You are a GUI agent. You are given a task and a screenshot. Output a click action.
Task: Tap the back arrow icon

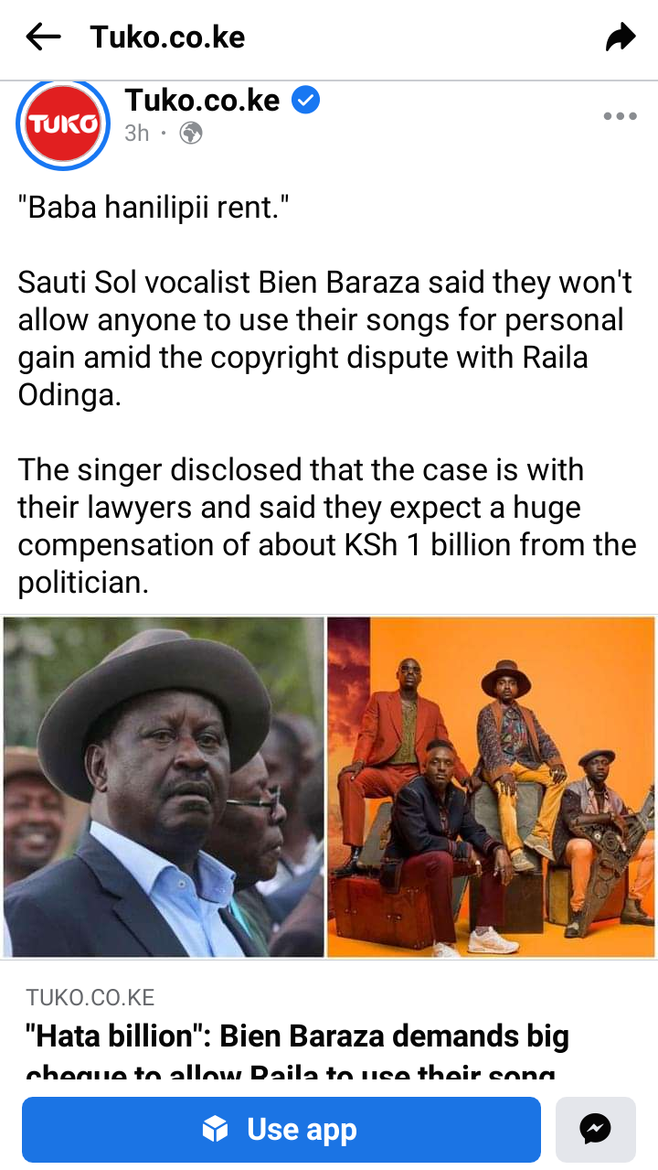(43, 38)
